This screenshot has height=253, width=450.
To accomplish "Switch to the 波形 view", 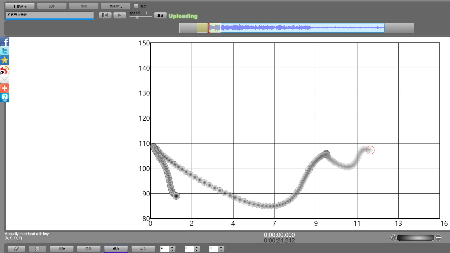I will 52,6.
